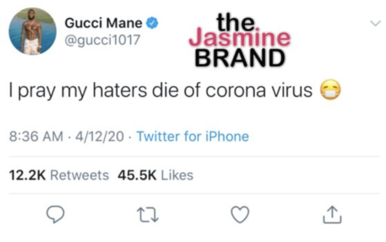The height and width of the screenshot is (242, 386).
Task: Click the pink Jasmine logo word
Action: point(240,38)
